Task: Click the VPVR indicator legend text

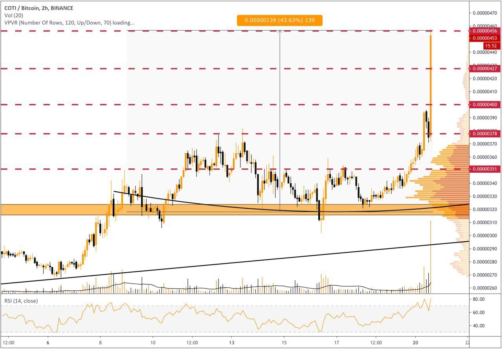Action: click(69, 23)
